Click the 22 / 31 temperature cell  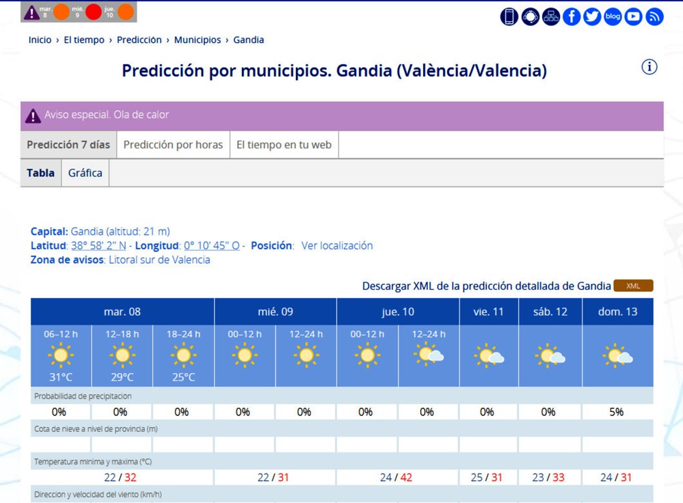(x=273, y=477)
